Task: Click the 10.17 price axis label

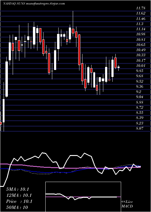Action: click(141, 61)
